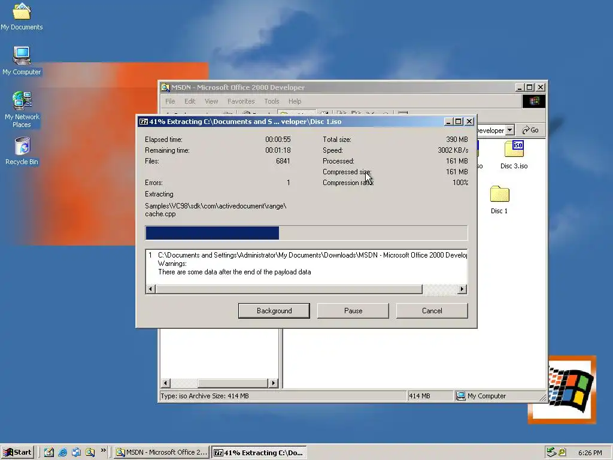Image resolution: width=613 pixels, height=460 pixels.
Task: Click the 7-Zip icon in dialog title bar
Action: [x=144, y=122]
